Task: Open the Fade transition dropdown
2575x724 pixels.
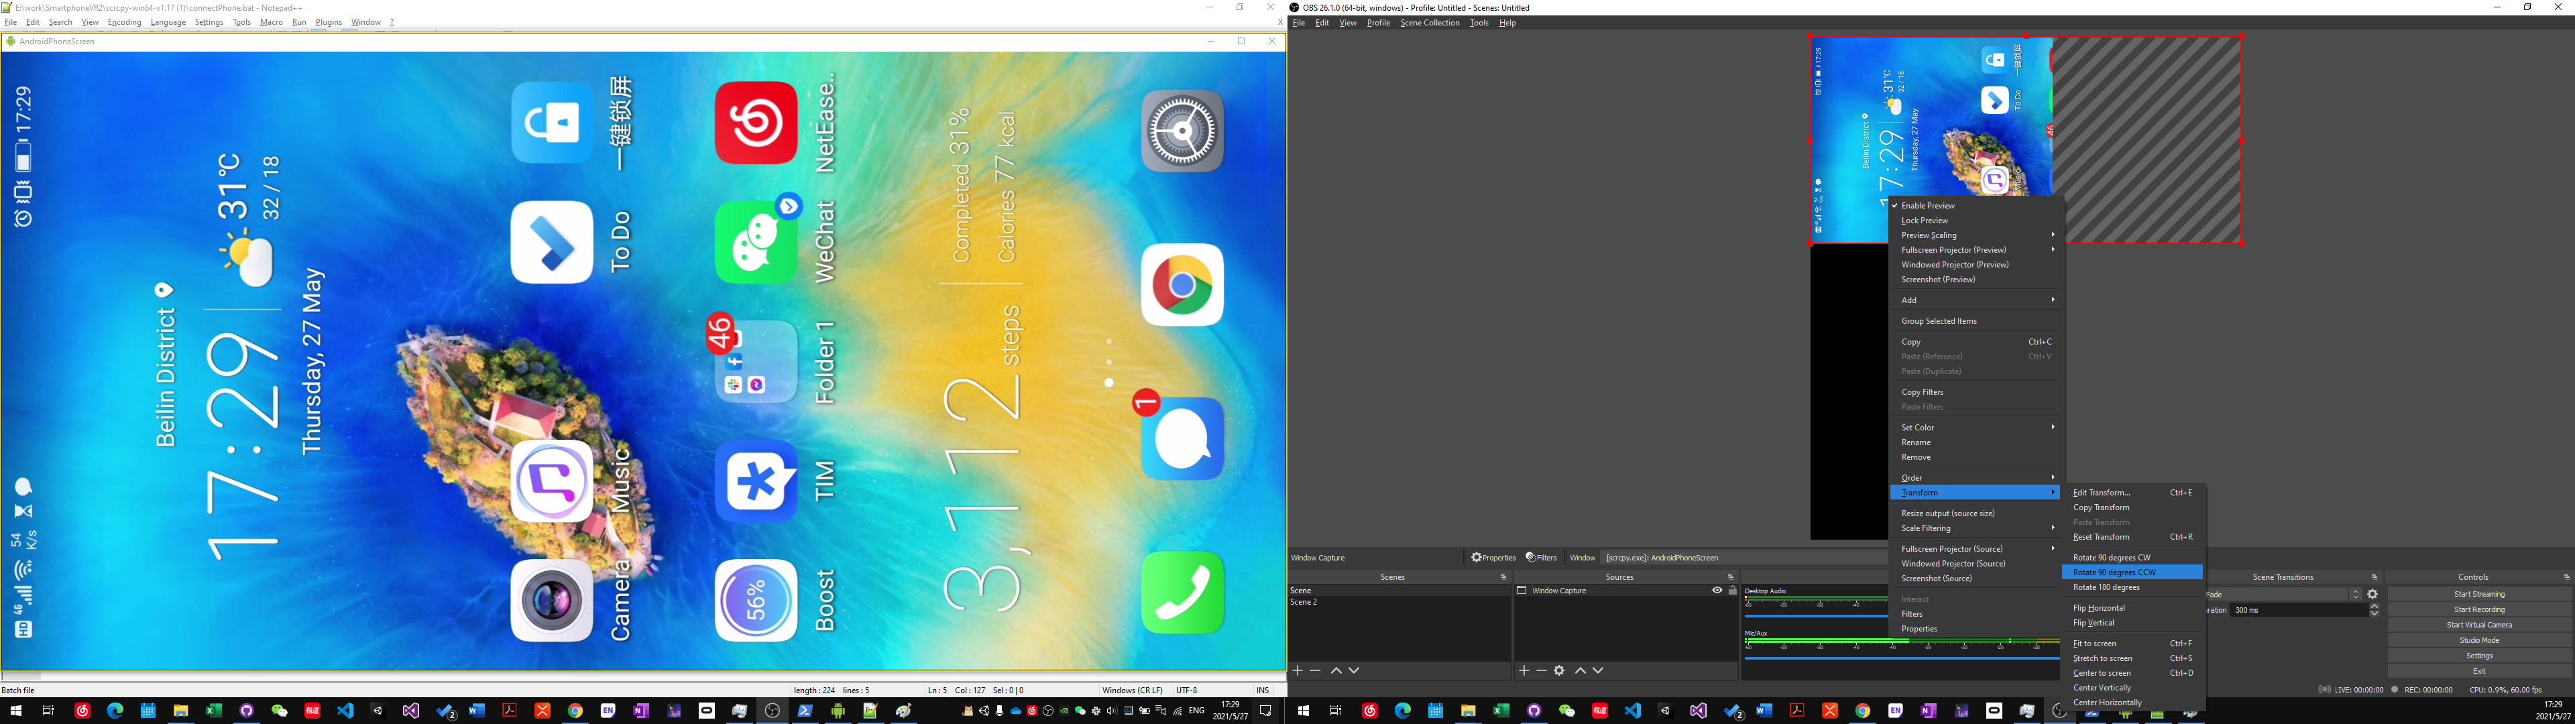Action: [x=2283, y=594]
